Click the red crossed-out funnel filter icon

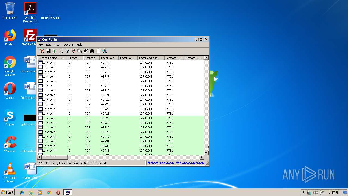73,51
